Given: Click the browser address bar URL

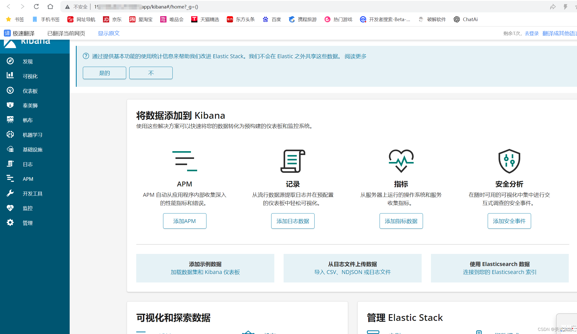Looking at the screenshot, I should coord(146,7).
